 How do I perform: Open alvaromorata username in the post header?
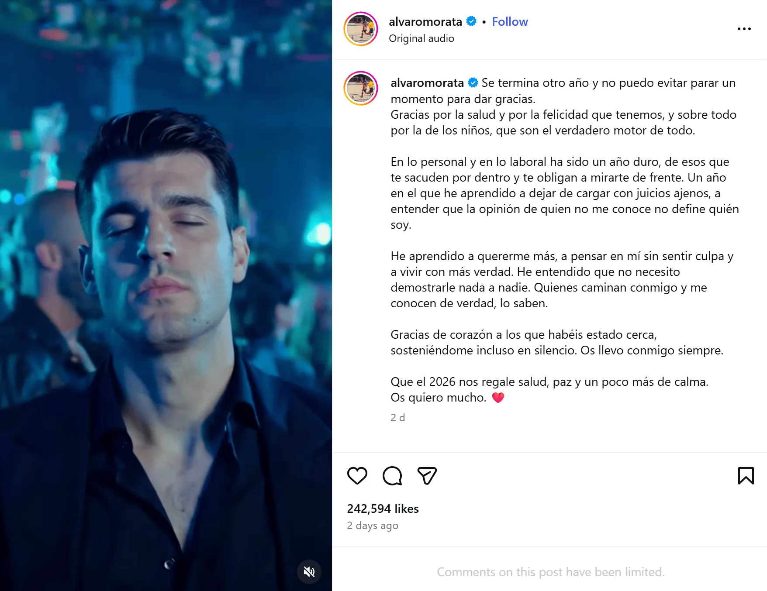[x=425, y=22]
